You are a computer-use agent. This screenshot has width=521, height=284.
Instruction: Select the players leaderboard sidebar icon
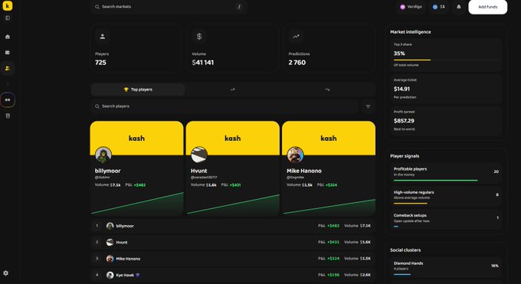pyautogui.click(x=8, y=68)
